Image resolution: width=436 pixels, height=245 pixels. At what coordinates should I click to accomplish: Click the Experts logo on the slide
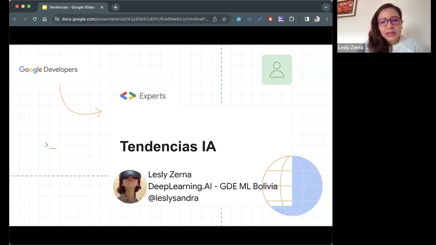143,96
